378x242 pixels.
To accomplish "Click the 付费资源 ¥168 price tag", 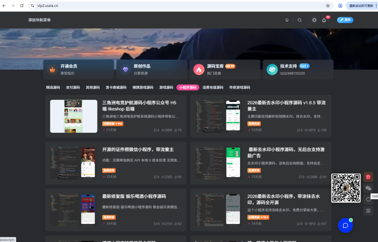I will (x=113, y=124).
